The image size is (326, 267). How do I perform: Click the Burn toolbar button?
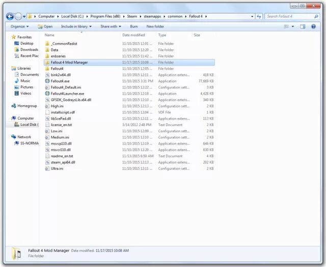[x=133, y=26]
